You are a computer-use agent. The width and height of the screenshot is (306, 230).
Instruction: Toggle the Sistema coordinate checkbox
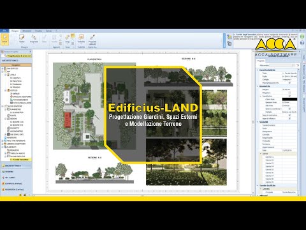[x=289, y=109]
